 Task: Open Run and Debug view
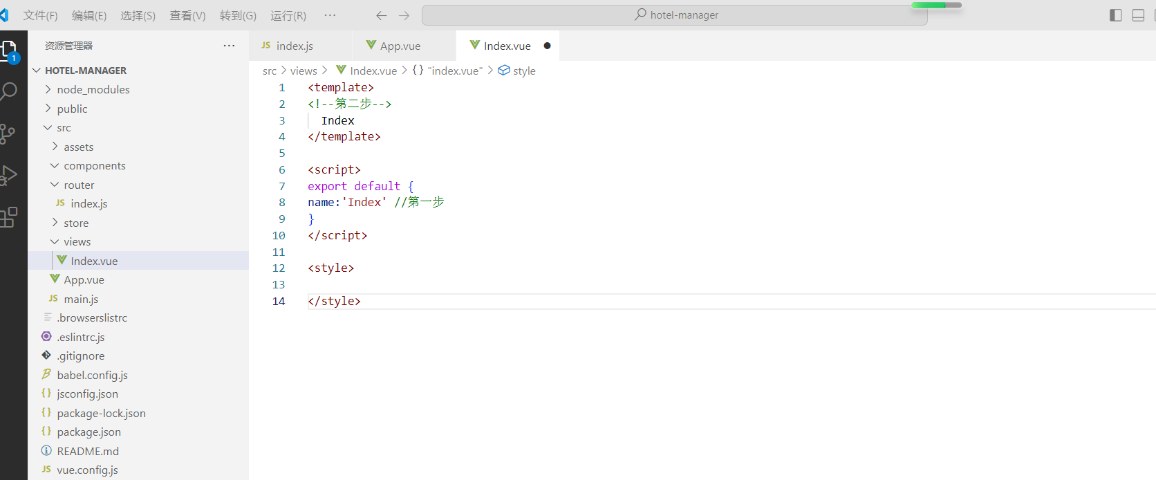pyautogui.click(x=8, y=175)
